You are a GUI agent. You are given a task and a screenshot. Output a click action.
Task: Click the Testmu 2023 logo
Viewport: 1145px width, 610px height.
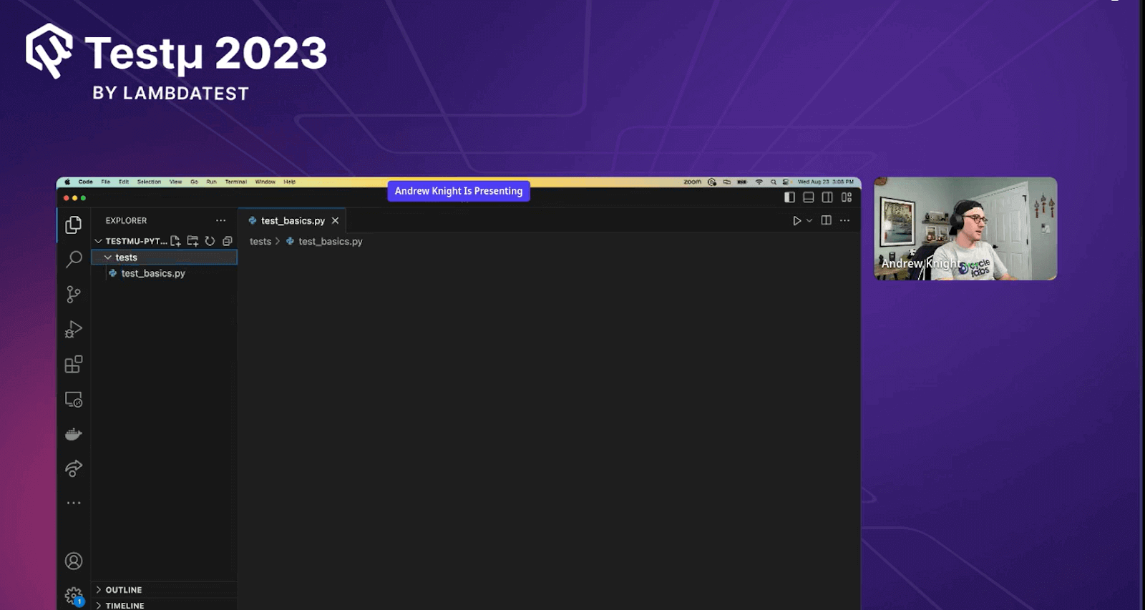pyautogui.click(x=176, y=62)
